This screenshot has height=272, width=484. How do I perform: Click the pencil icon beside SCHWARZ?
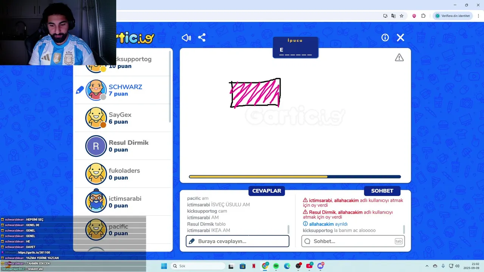point(80,90)
